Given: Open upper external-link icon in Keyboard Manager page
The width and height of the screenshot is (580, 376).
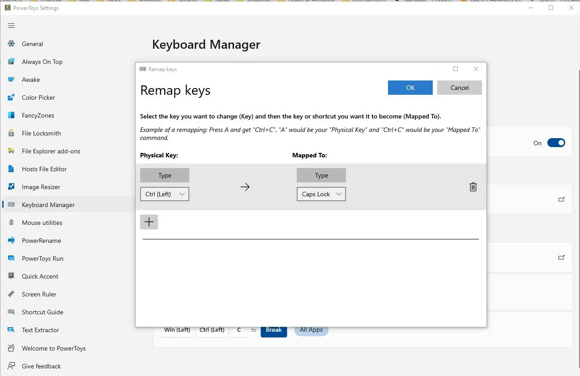Looking at the screenshot, I should (x=561, y=199).
